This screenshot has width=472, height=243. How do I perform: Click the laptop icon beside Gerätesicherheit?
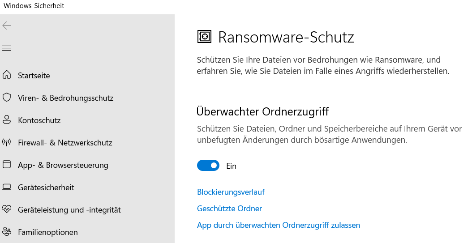click(7, 187)
